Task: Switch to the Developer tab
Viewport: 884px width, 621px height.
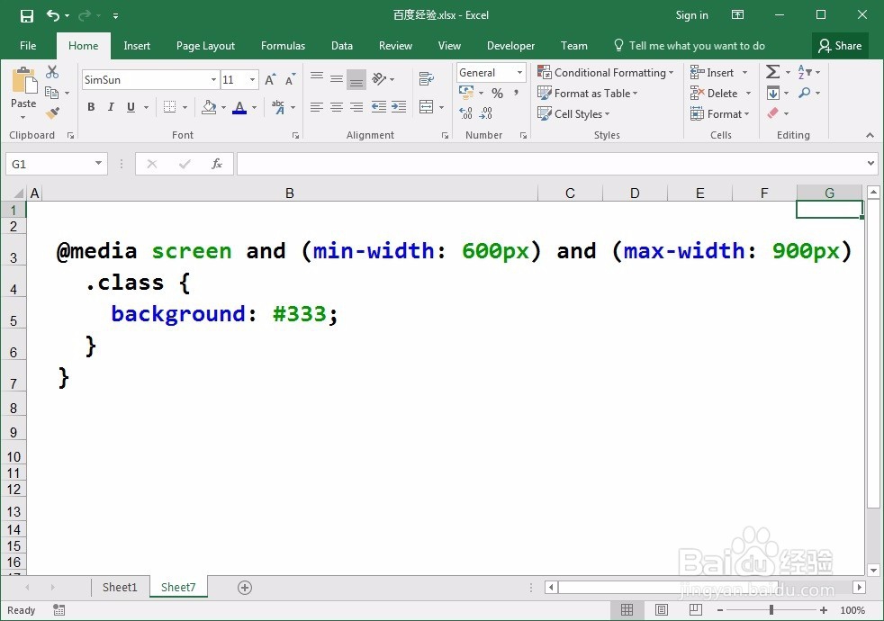Action: [510, 46]
